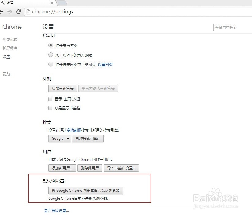The height and width of the screenshot is (215, 252).
Task: Click the 设置网页 link
Action: click(105, 65)
